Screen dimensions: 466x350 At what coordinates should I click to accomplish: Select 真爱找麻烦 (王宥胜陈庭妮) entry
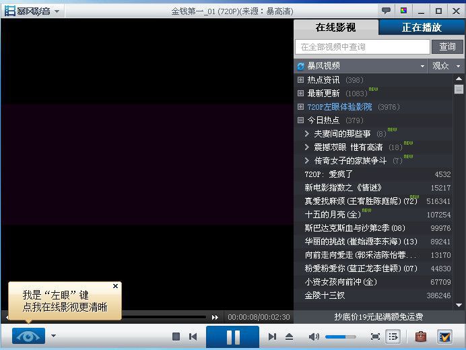click(x=374, y=201)
